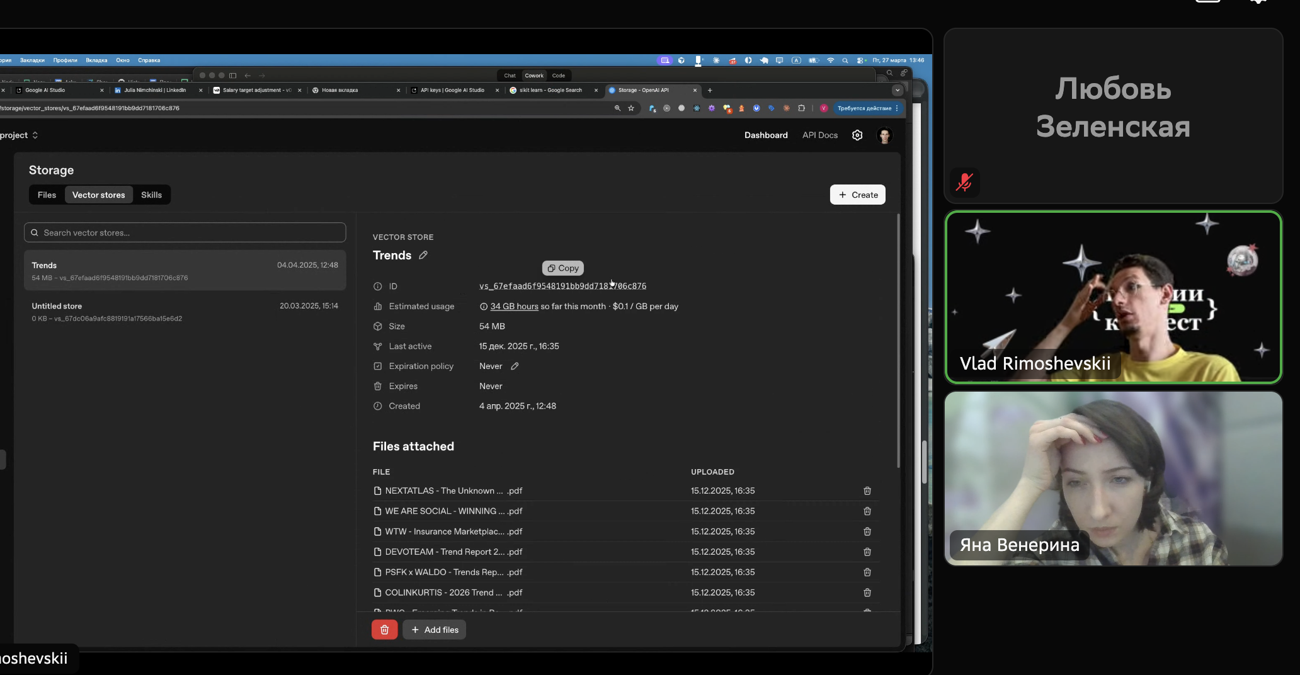Select the Vector stores tab
The height and width of the screenshot is (675, 1300).
[99, 195]
